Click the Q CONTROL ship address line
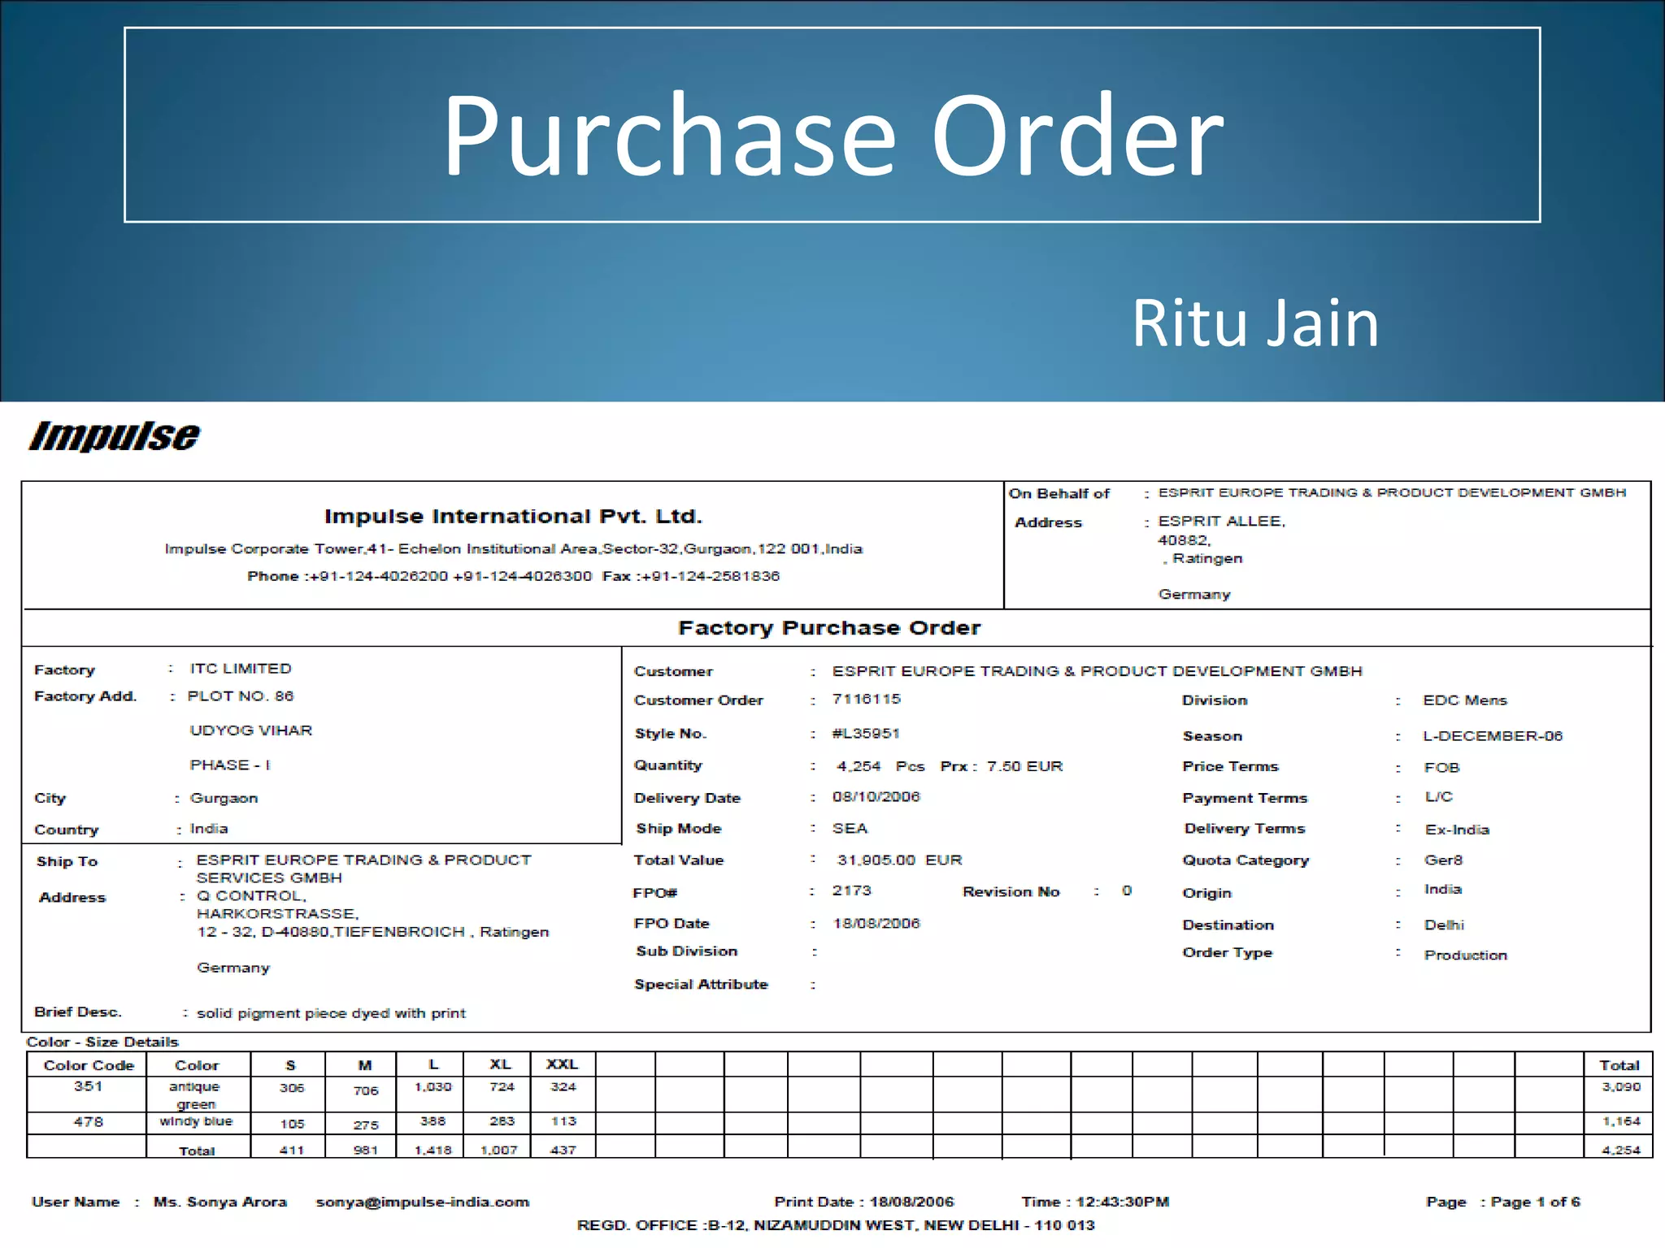This screenshot has height=1248, width=1665. 251,895
